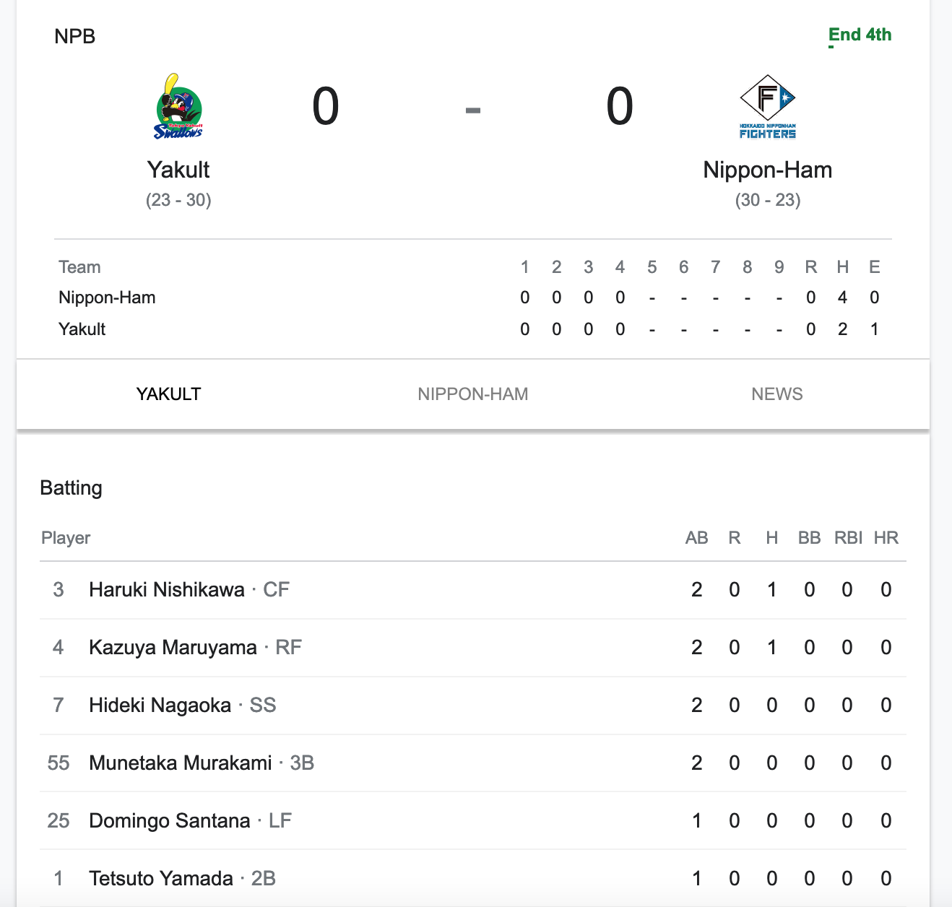
Task: Select the YAKULT tab
Action: click(169, 394)
